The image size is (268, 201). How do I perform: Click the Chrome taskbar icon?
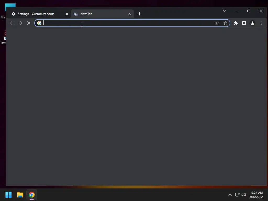click(32, 195)
